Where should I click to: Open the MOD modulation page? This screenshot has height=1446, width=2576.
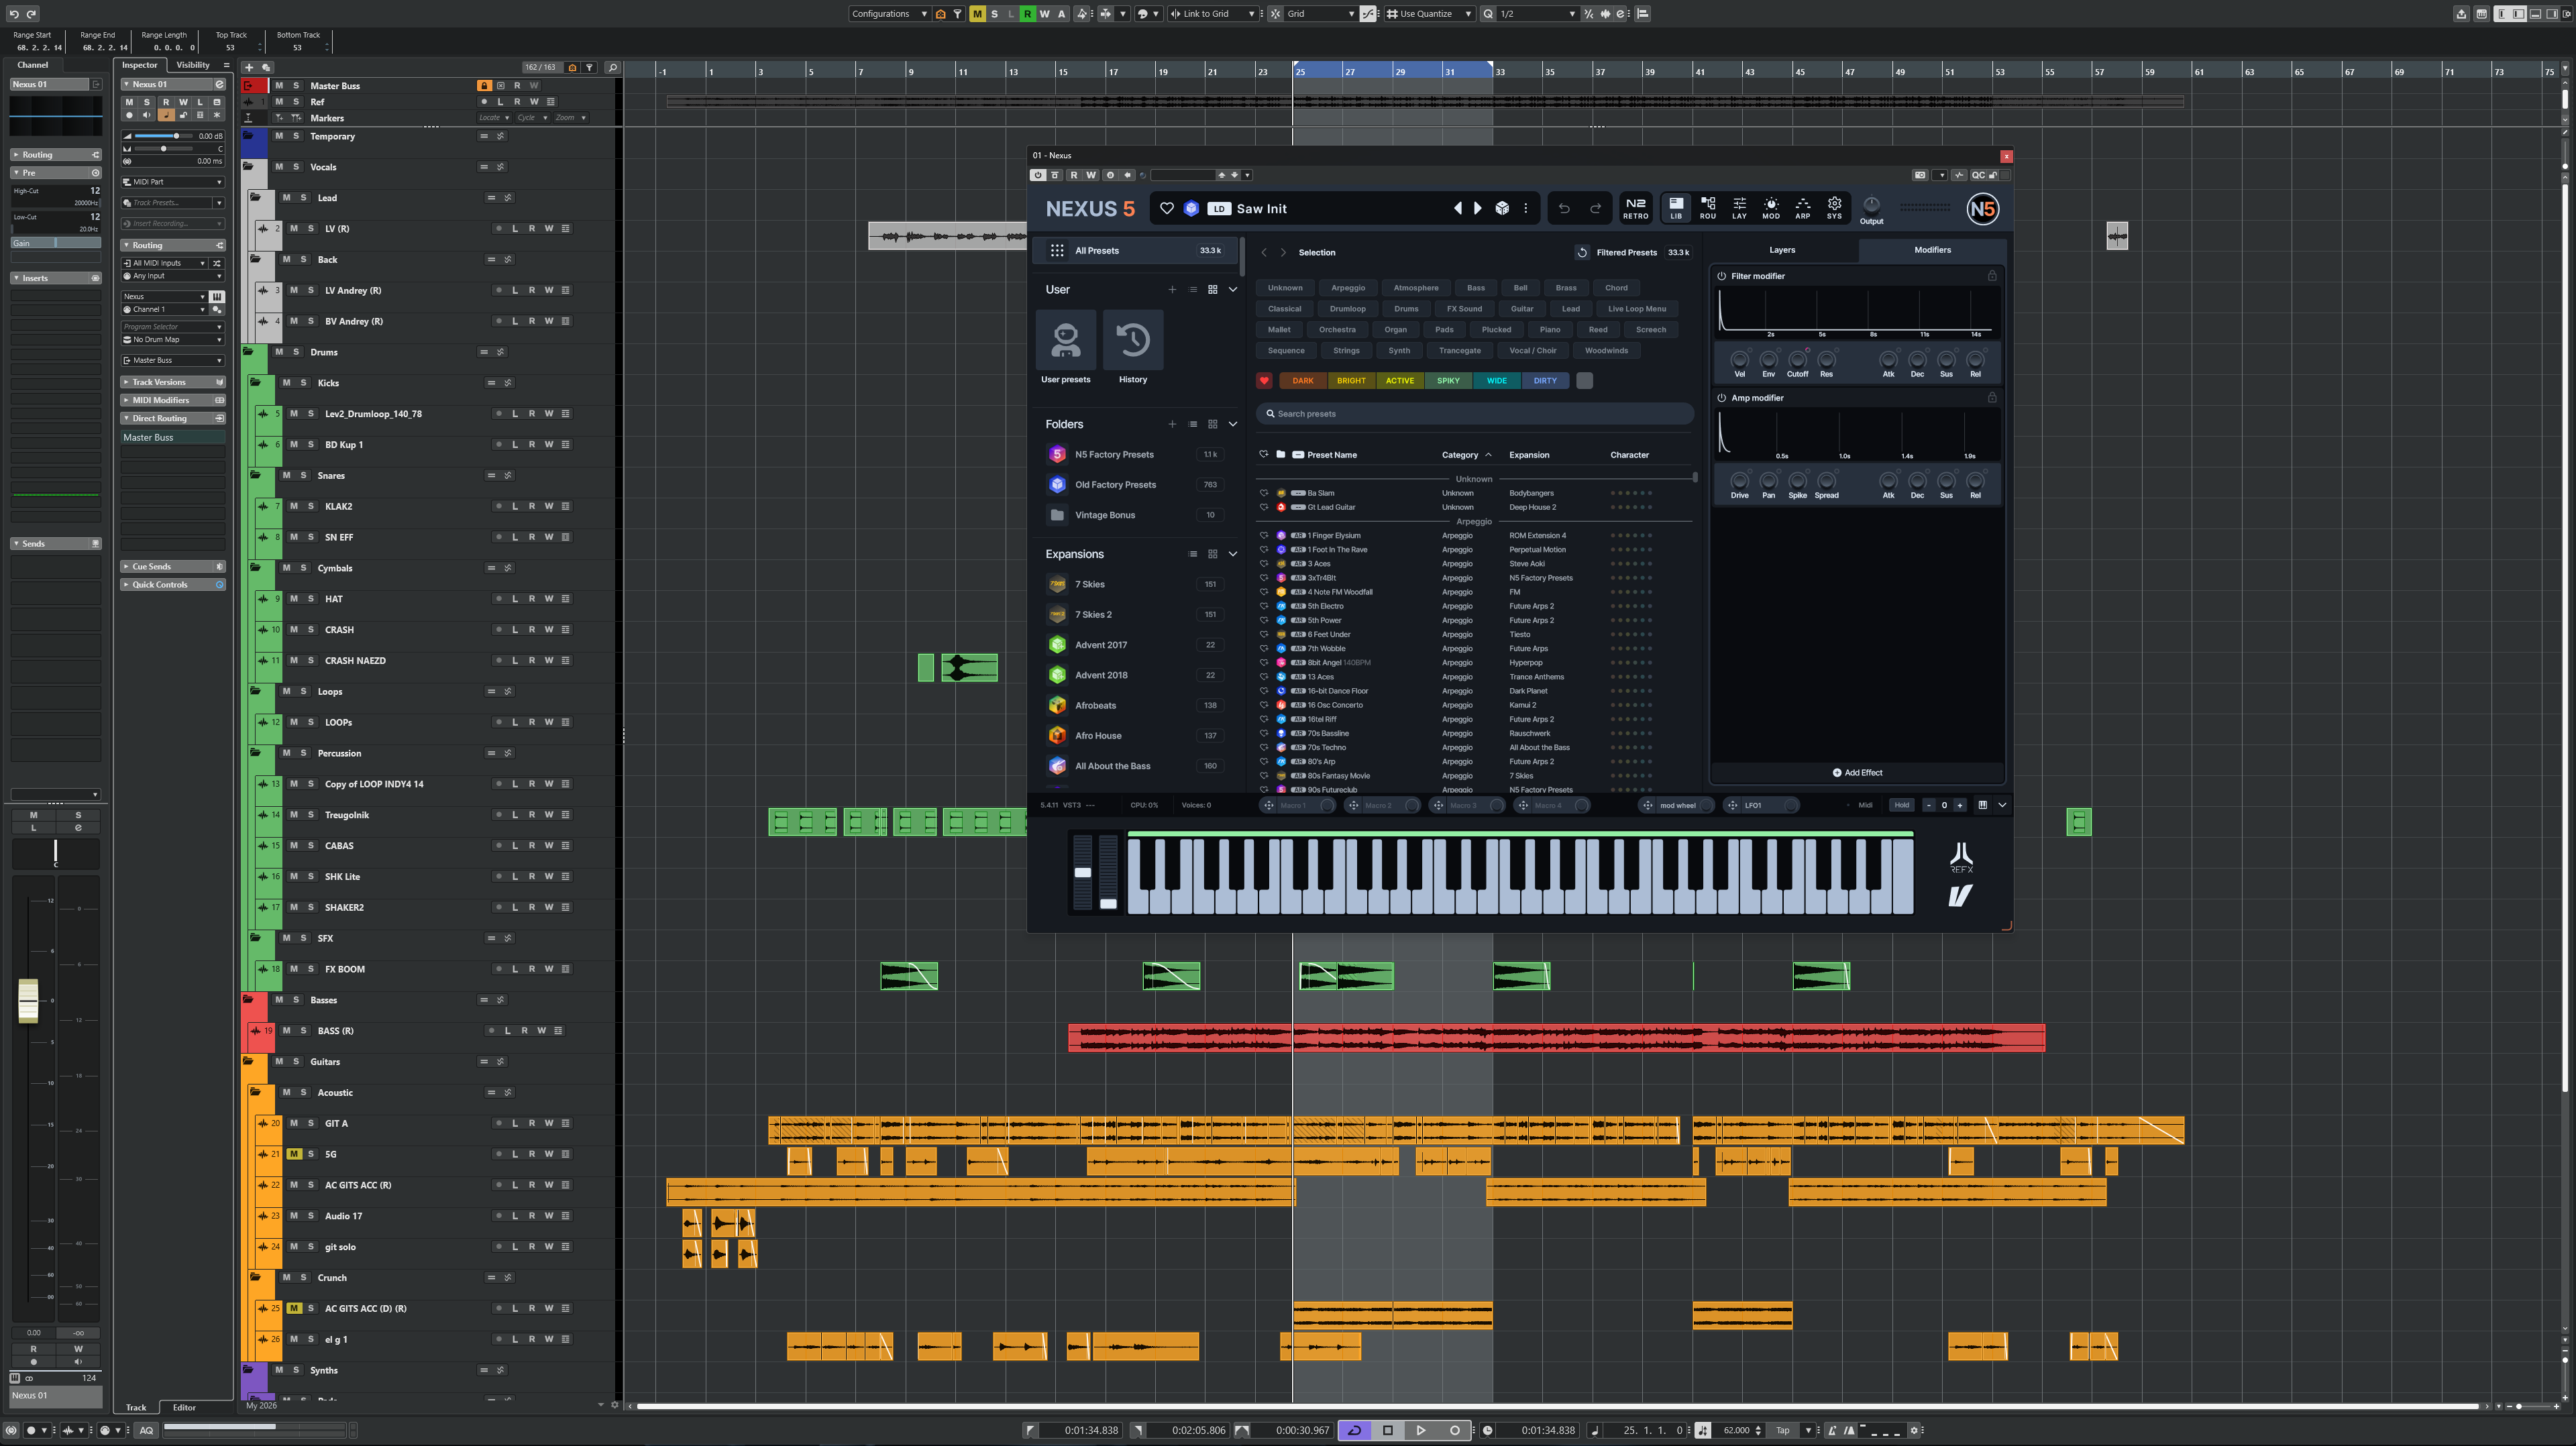[1770, 207]
